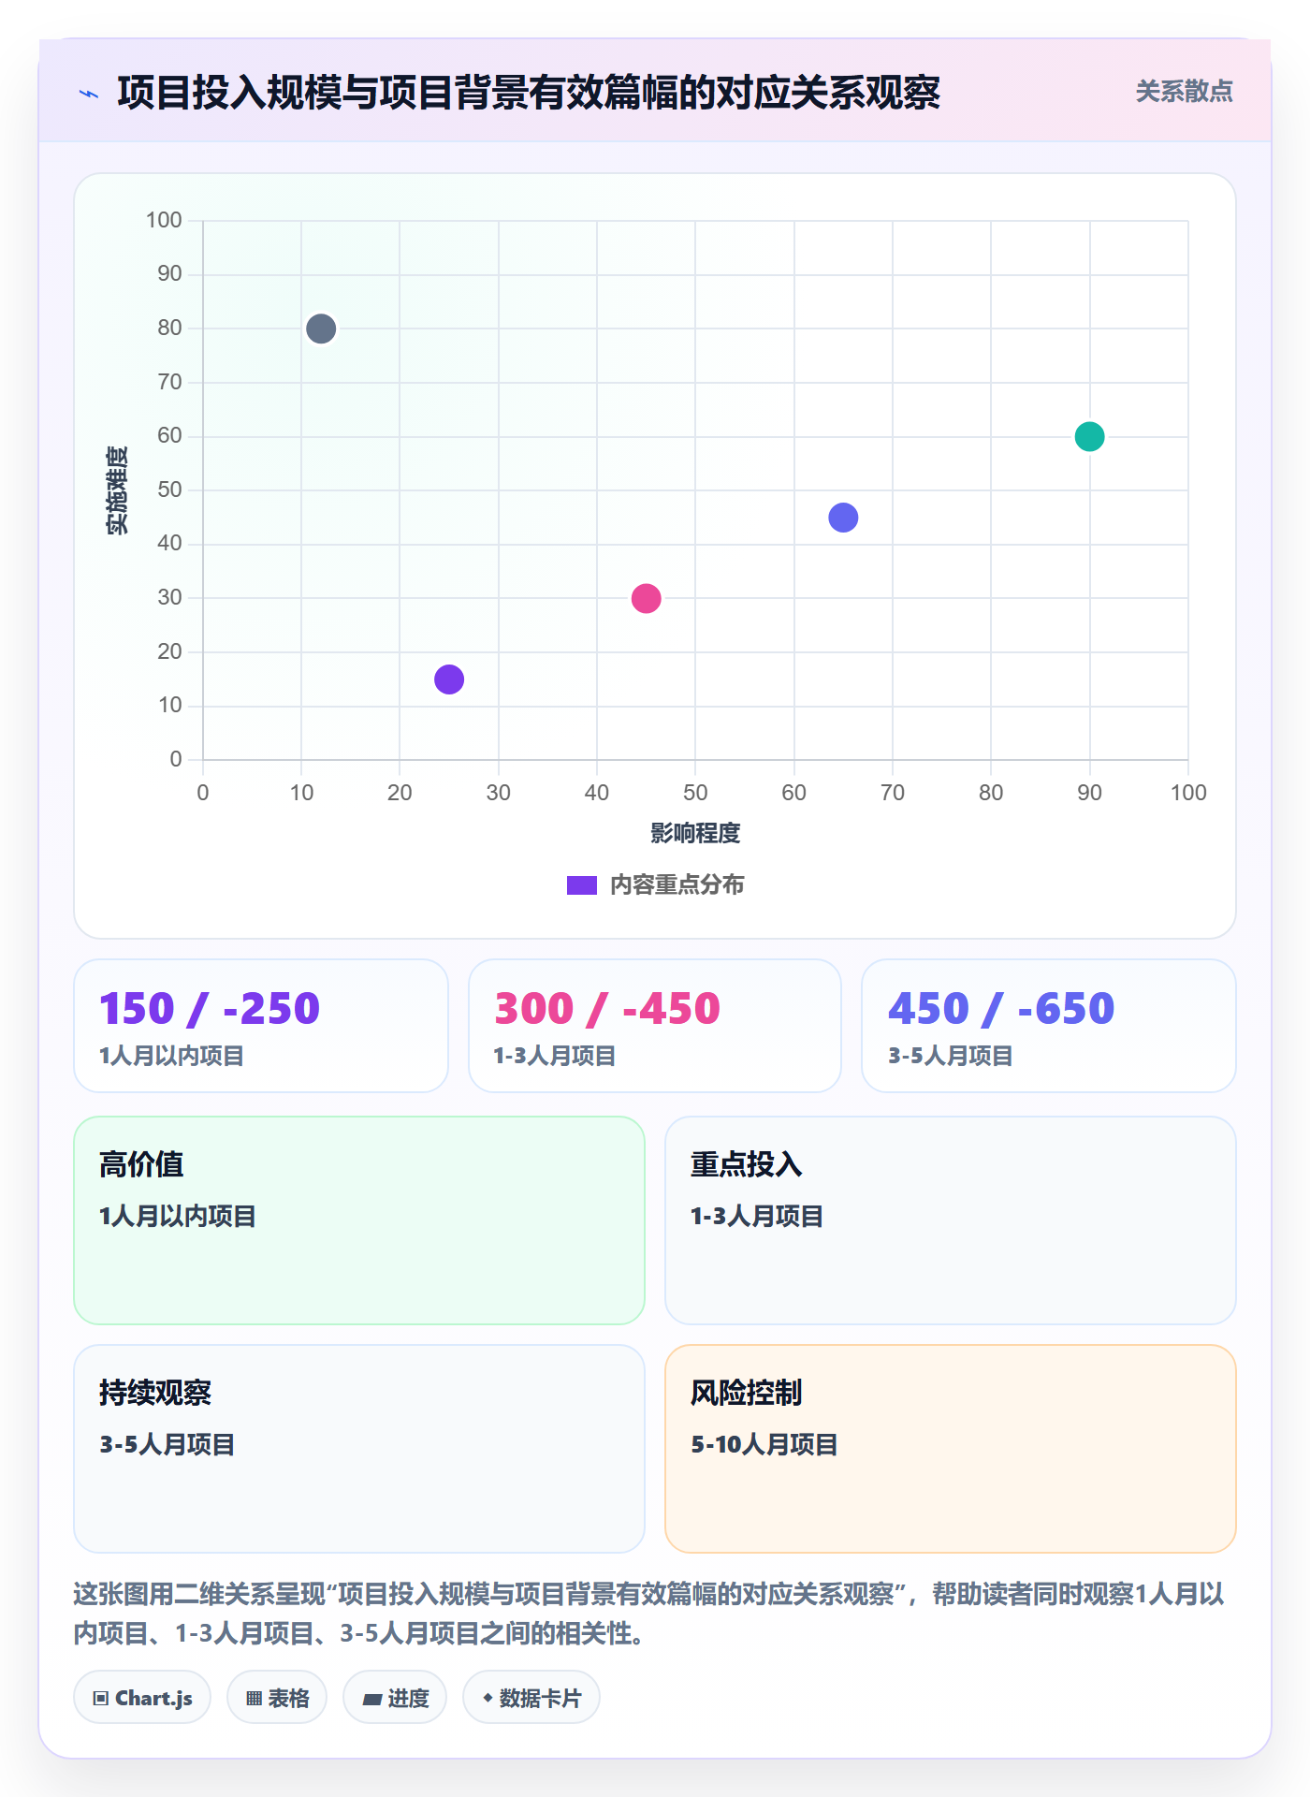Select the indigo scatter point at impact 65

[843, 518]
